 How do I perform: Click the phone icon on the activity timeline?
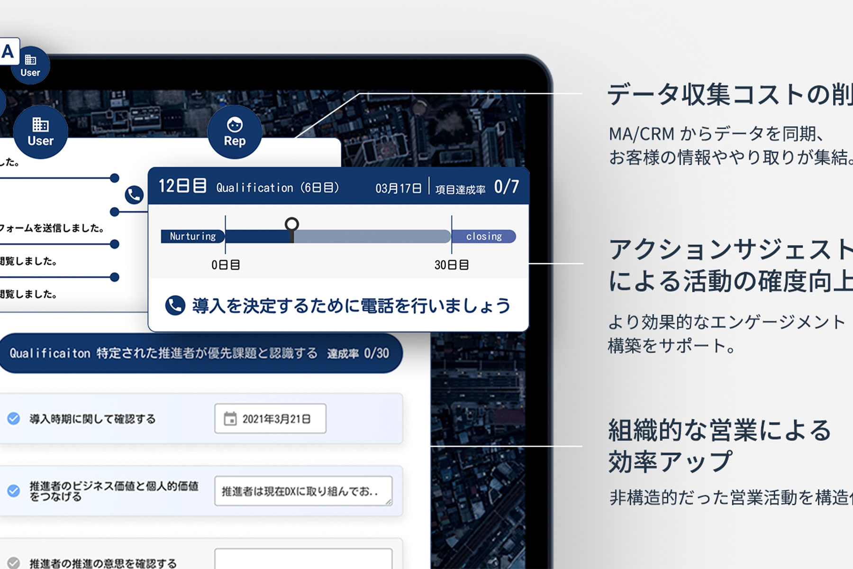(x=134, y=194)
